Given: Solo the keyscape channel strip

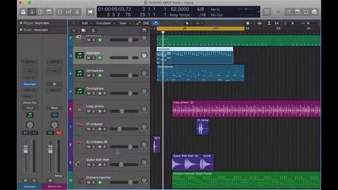Looking at the screenshot, I should pyautogui.click(x=34, y=180).
